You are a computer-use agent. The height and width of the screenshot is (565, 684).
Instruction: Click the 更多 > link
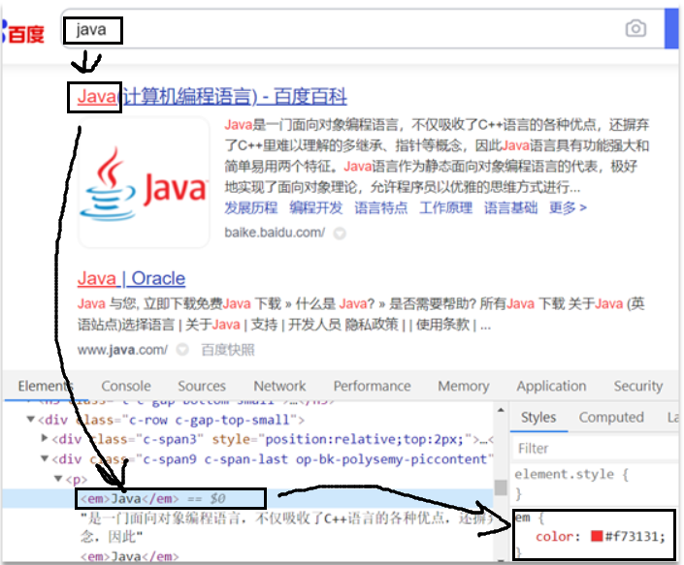point(568,207)
